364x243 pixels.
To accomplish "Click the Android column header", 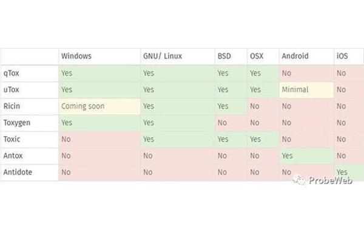I will (x=295, y=56).
